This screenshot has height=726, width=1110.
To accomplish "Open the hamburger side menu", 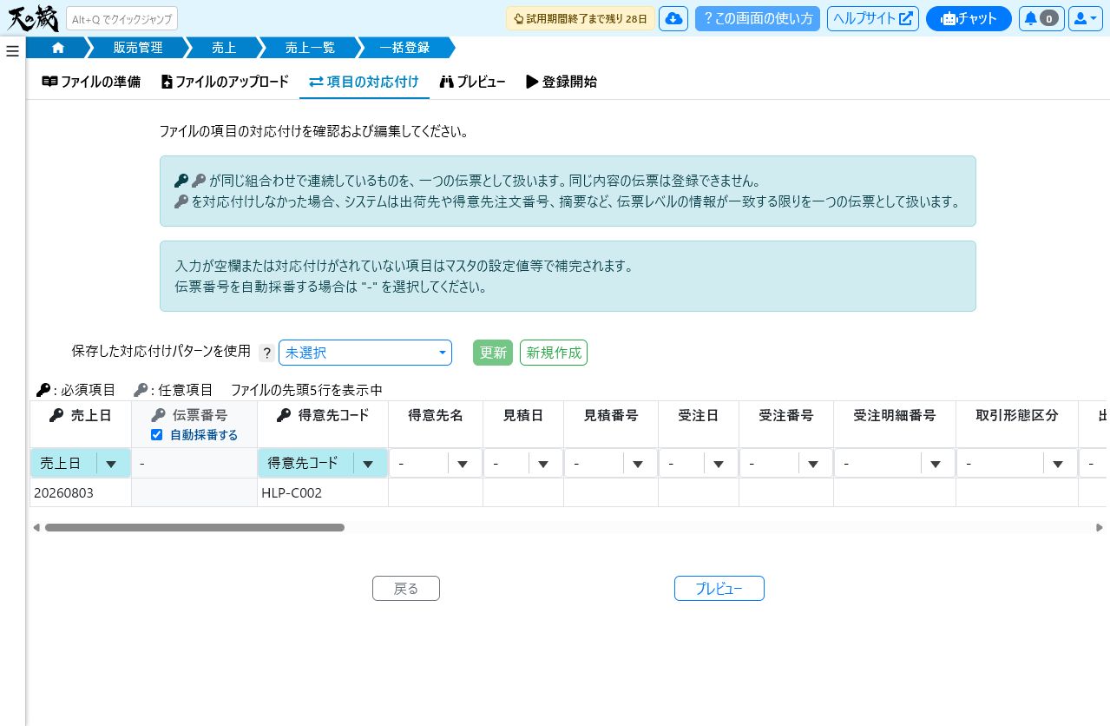I will pos(12,51).
